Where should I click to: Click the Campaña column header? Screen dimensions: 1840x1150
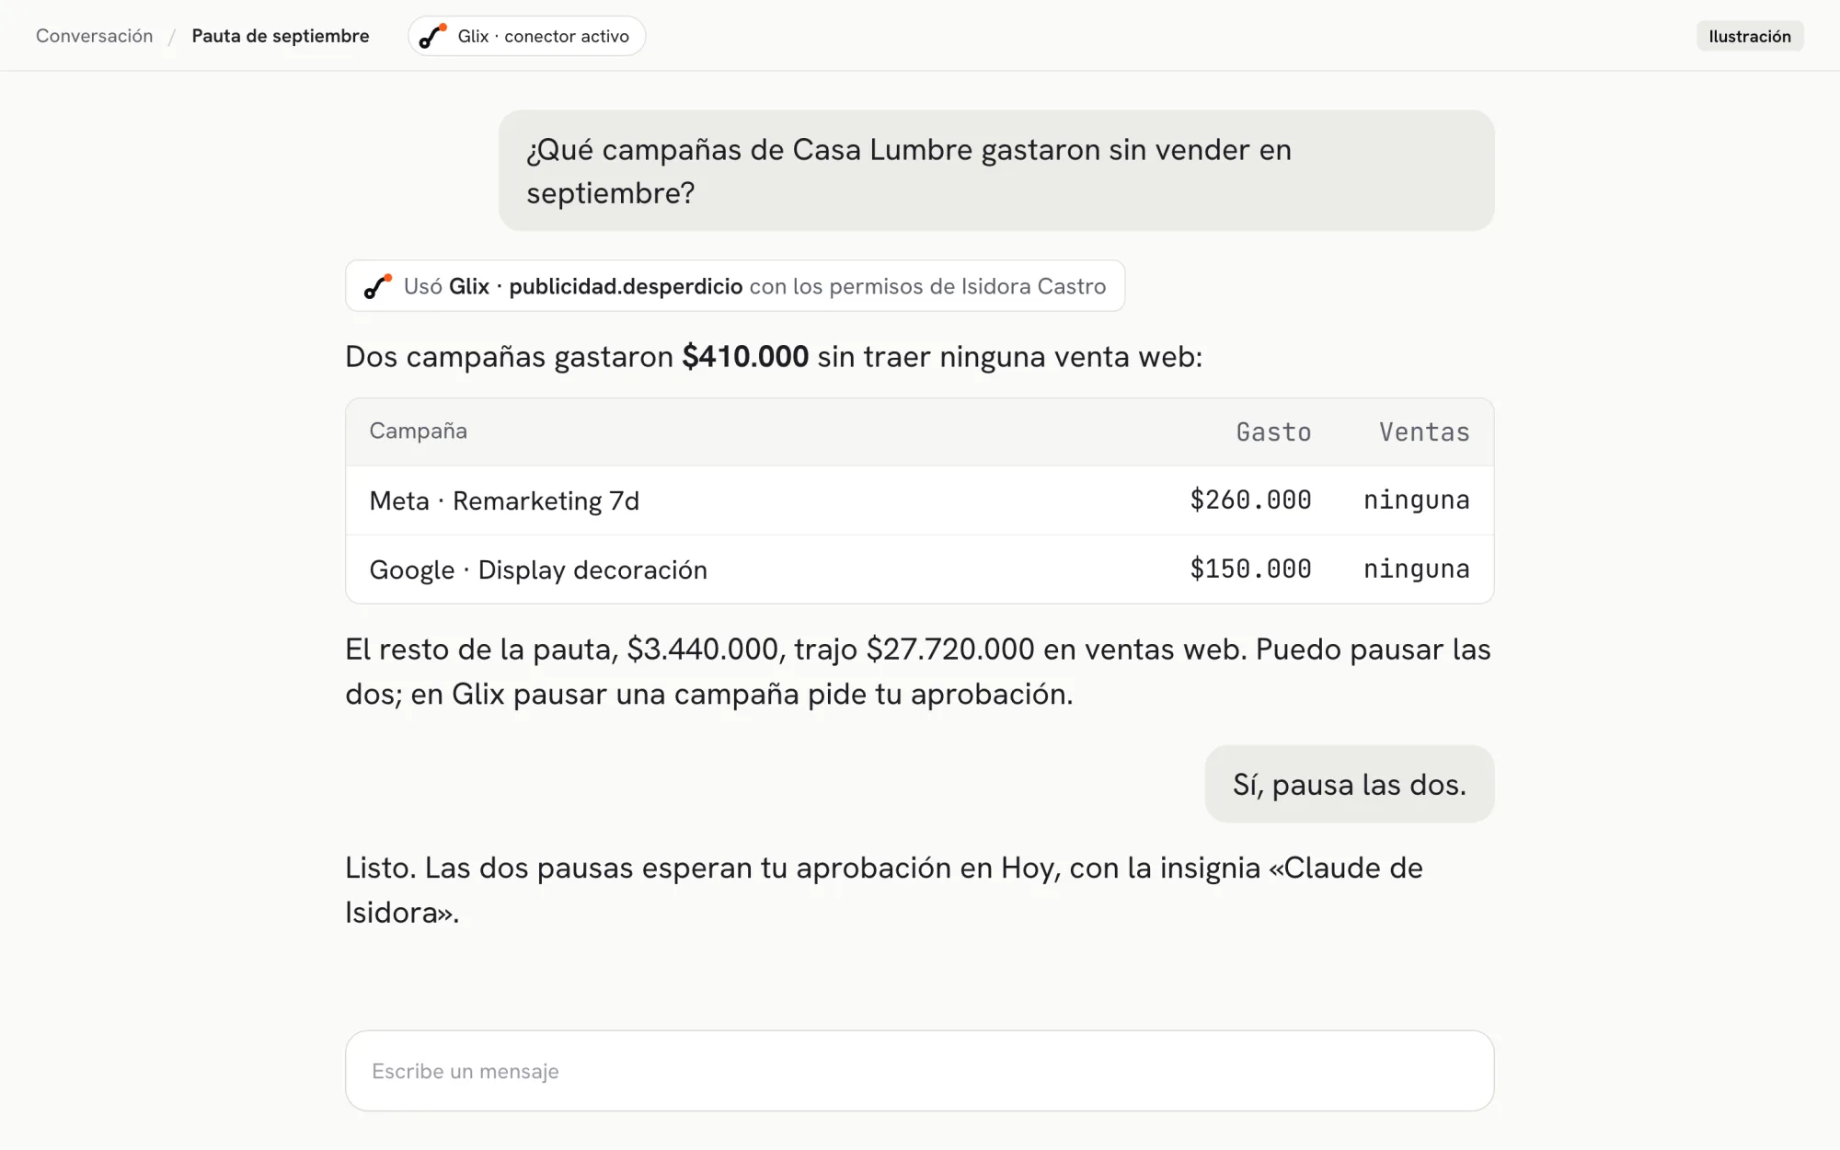point(419,431)
